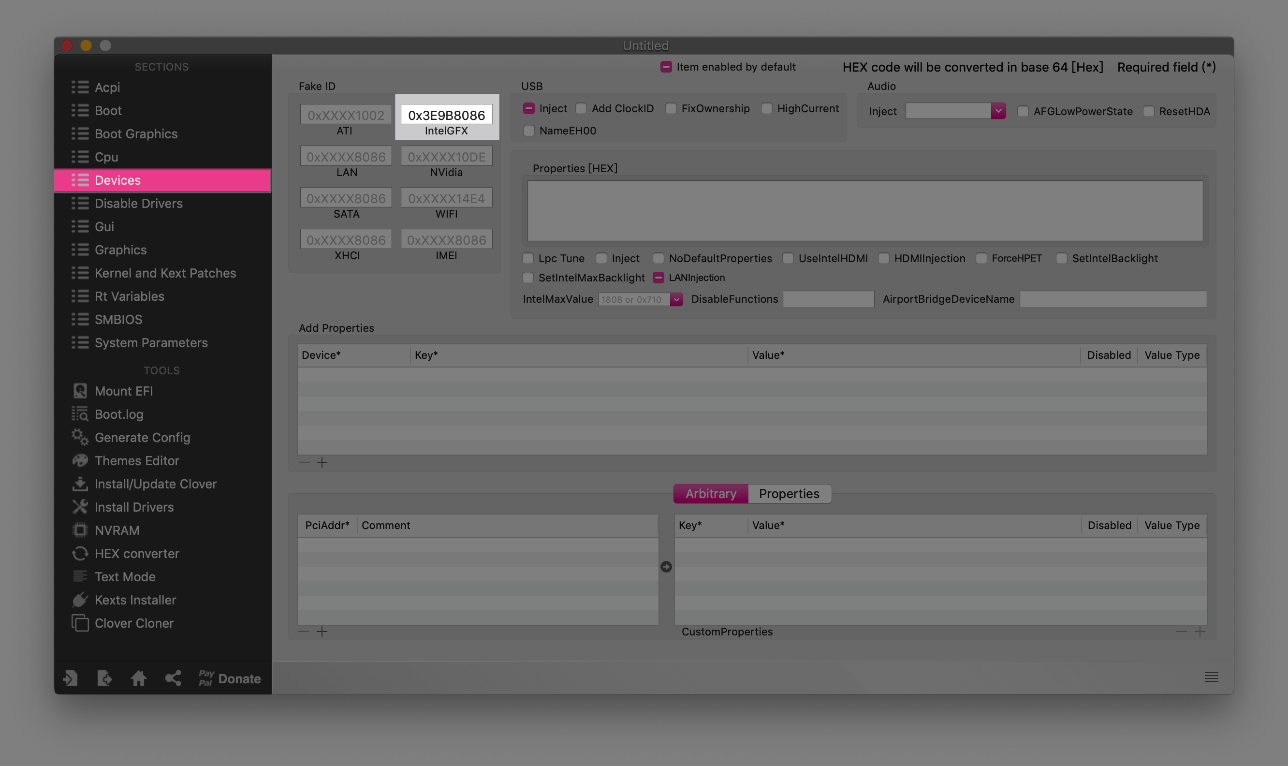Enable NameEH00 checkbox
This screenshot has width=1288, height=766.
click(x=528, y=131)
